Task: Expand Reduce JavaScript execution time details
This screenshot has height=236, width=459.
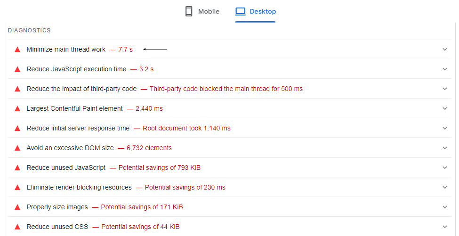Action: coord(445,69)
